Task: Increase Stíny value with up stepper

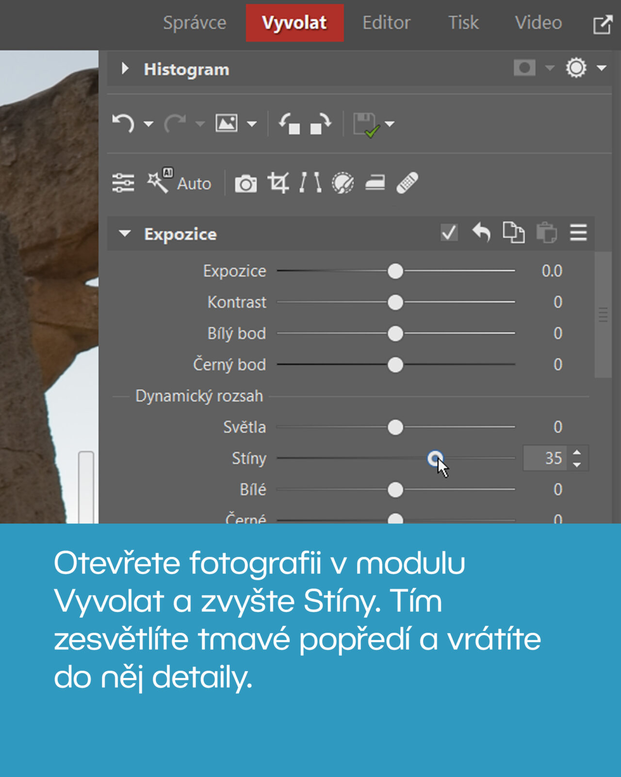Action: point(577,453)
